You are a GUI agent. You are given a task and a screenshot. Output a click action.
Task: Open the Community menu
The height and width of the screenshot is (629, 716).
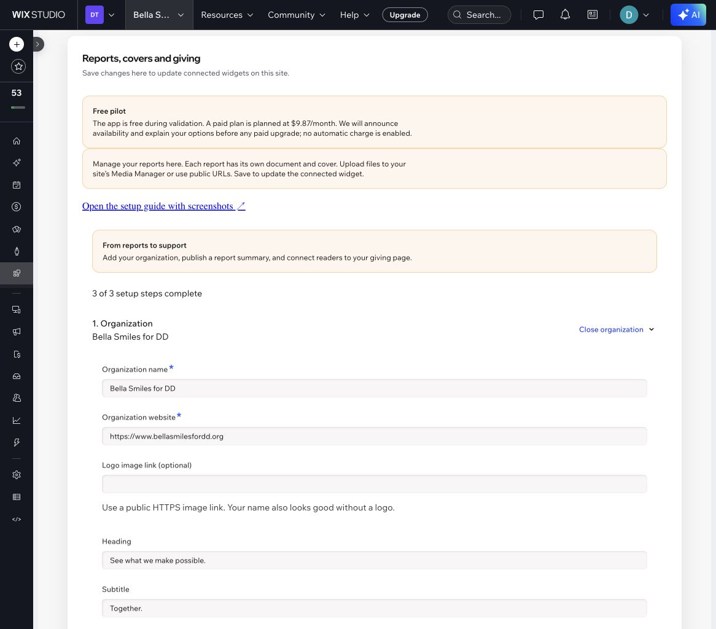pos(297,15)
